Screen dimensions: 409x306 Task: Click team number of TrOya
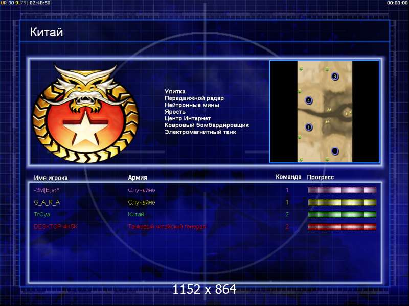pyautogui.click(x=287, y=214)
